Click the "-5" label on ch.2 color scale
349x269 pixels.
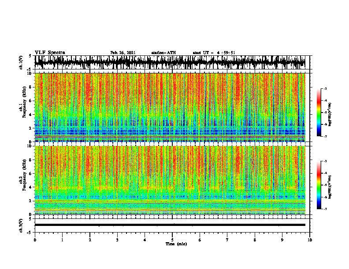(x=325, y=185)
